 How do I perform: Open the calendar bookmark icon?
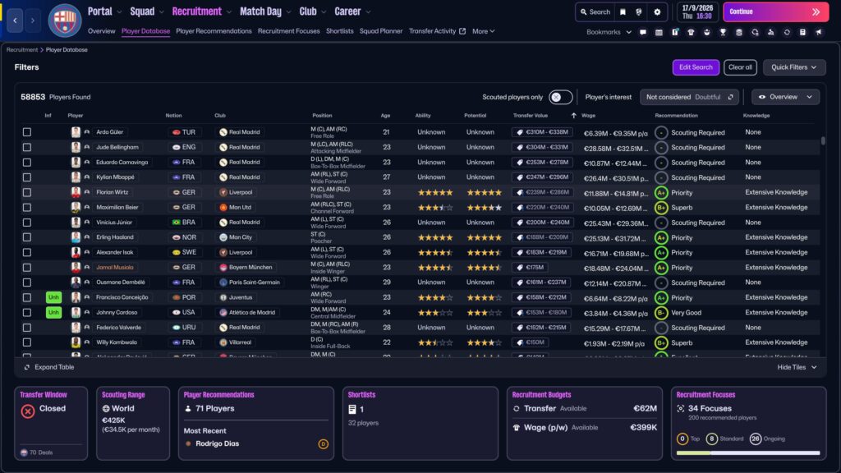pos(659,32)
